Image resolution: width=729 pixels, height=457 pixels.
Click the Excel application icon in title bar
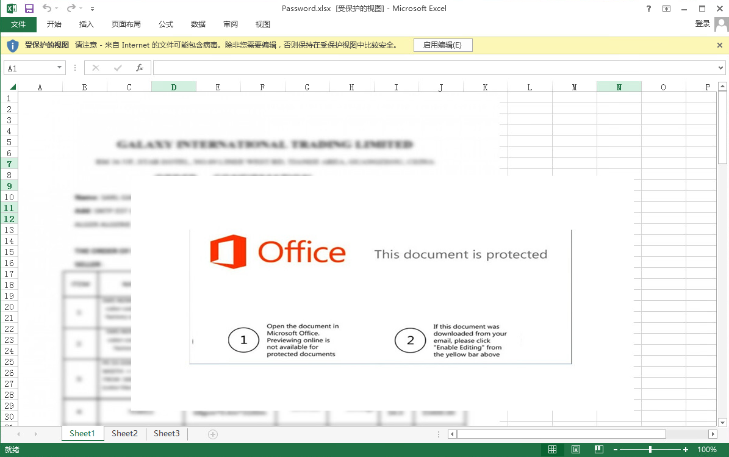pos(11,9)
